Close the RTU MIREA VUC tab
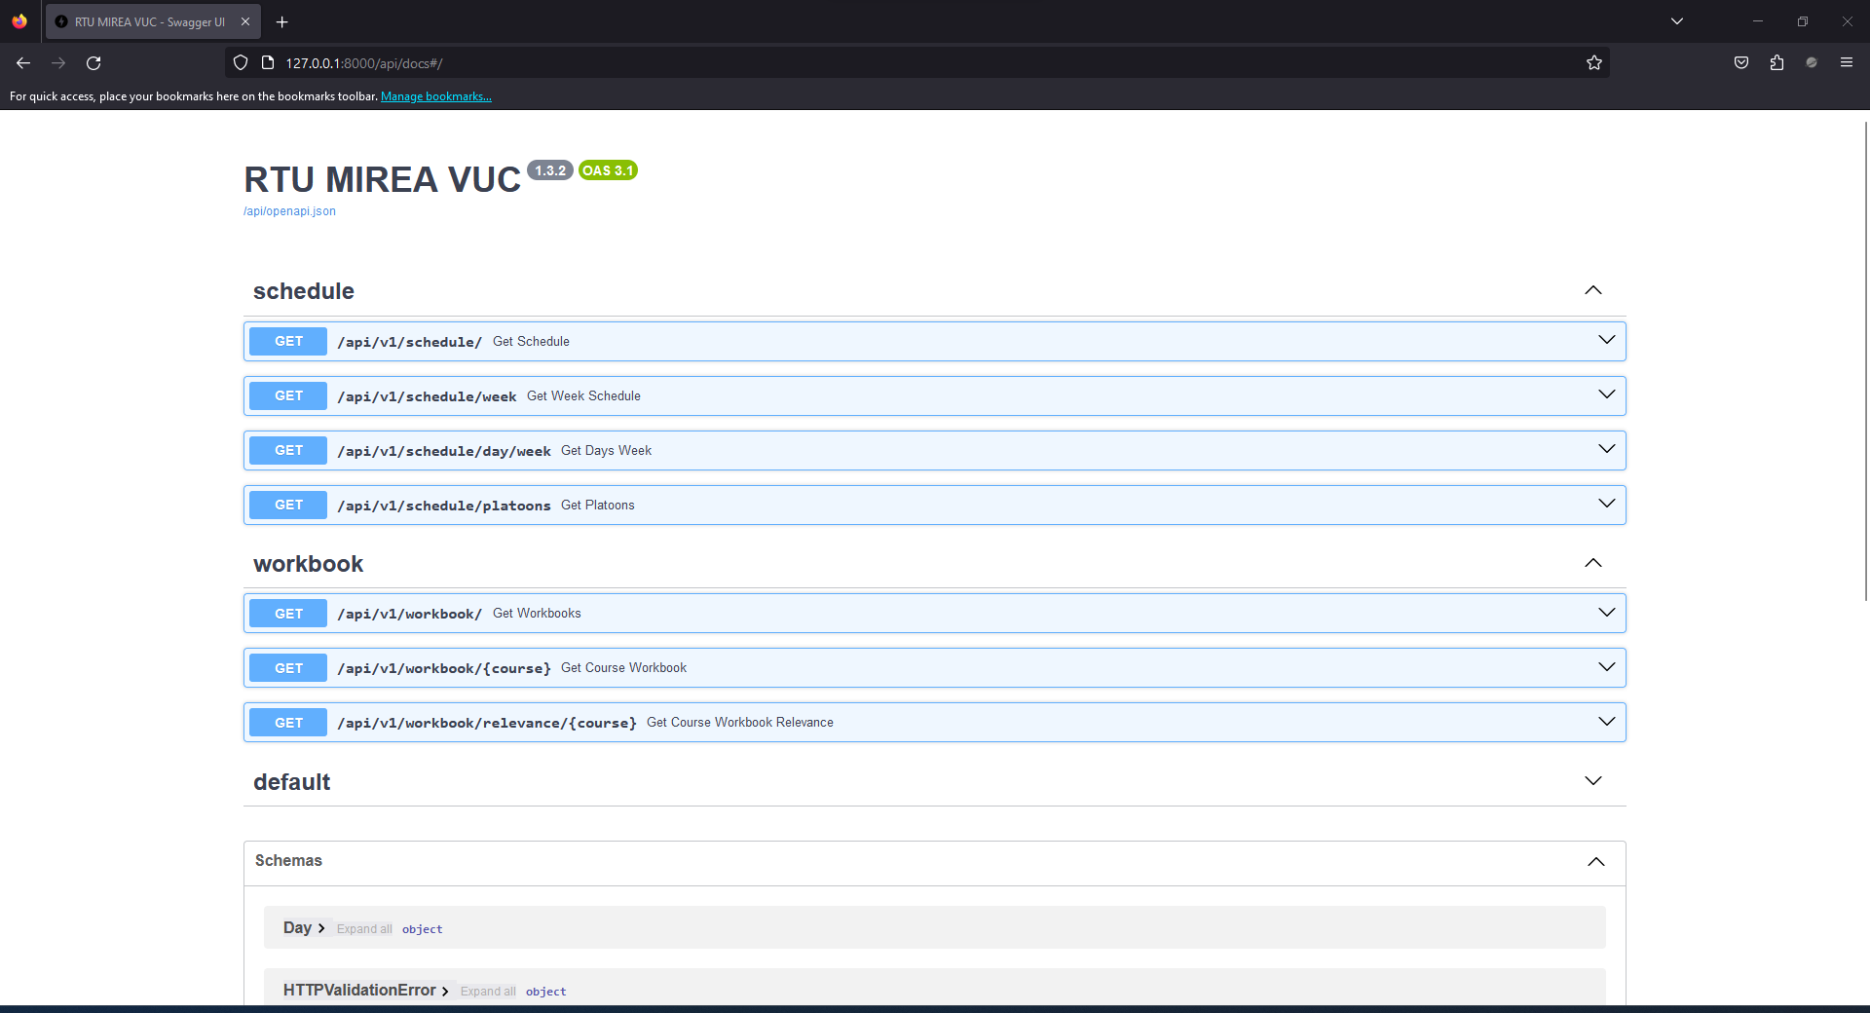The height and width of the screenshot is (1013, 1870). pos(245,21)
